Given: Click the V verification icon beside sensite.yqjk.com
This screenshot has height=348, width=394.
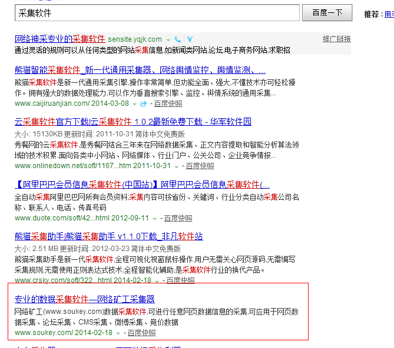Looking at the screenshot, I should coord(190,39).
